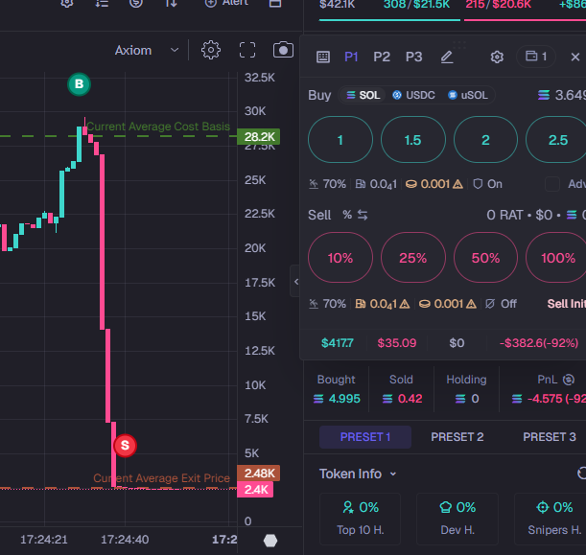Select SOL as buy currency
Screen dimensions: 586x555
coord(363,95)
